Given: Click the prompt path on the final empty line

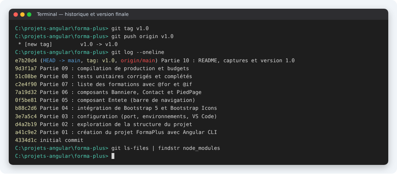Looking at the screenshot, I should (x=62, y=156).
